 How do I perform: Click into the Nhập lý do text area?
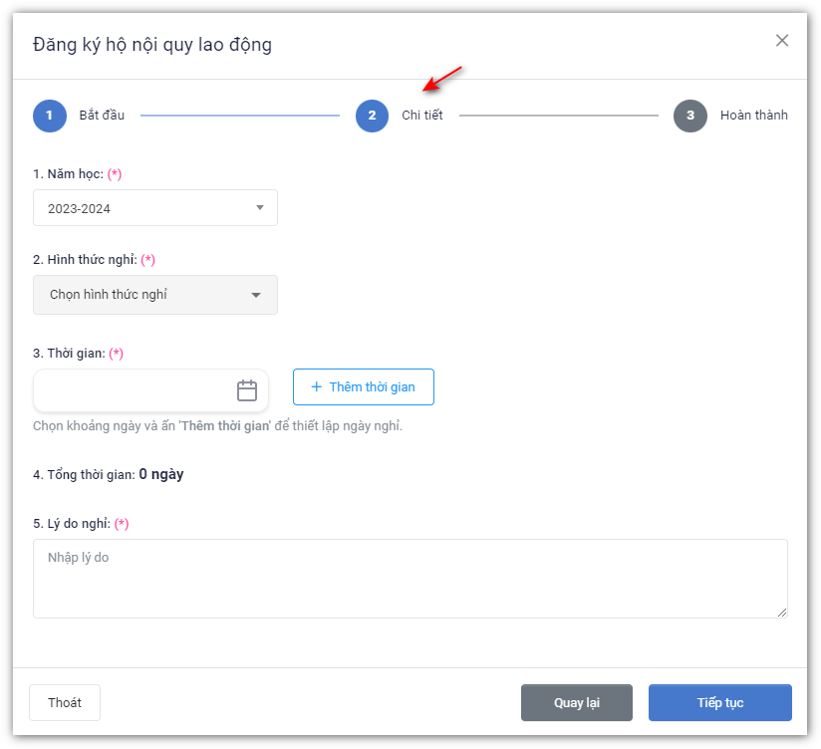pos(410,578)
